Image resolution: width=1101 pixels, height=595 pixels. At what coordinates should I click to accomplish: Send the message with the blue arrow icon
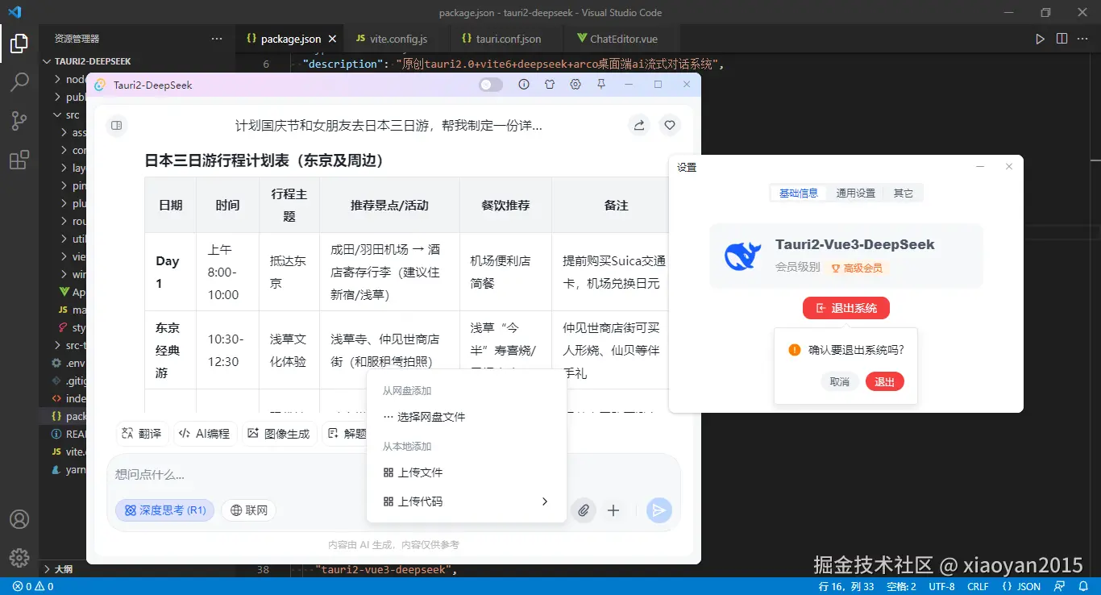point(659,510)
